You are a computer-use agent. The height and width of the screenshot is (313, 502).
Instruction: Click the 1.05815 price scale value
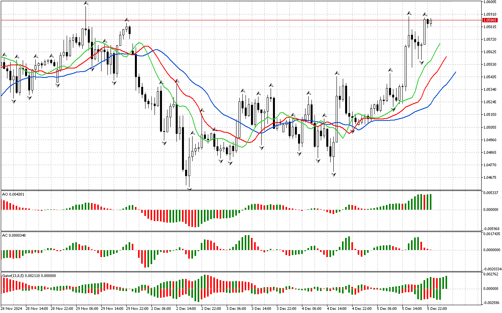(490, 27)
